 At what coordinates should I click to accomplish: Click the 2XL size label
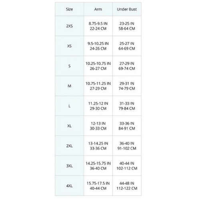coord(69,146)
